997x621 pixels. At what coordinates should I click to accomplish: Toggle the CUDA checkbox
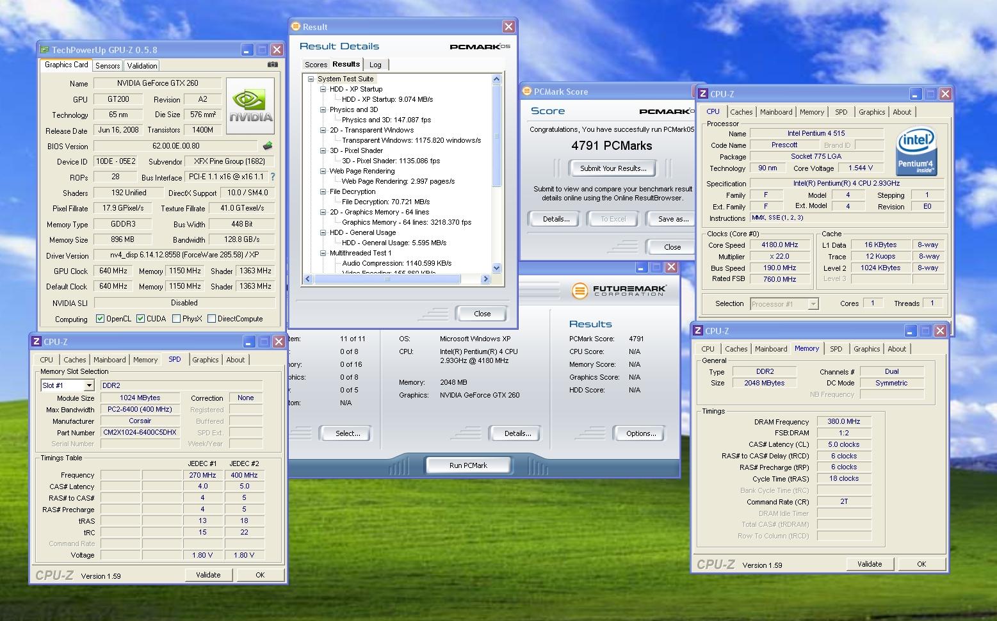[x=140, y=319]
